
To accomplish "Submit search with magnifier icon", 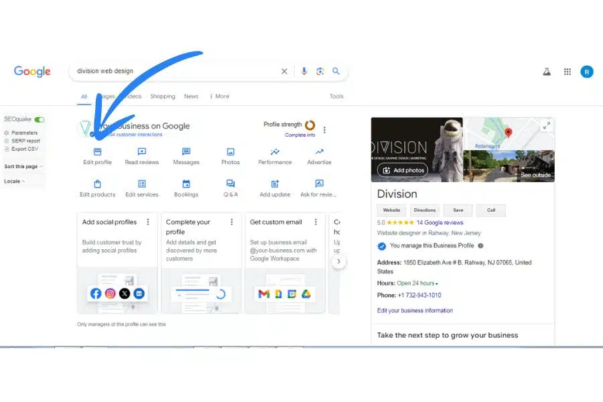I will 336,71.
